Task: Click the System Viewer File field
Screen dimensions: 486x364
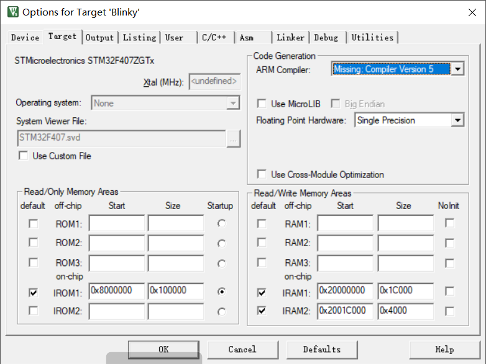Action: 121,138
